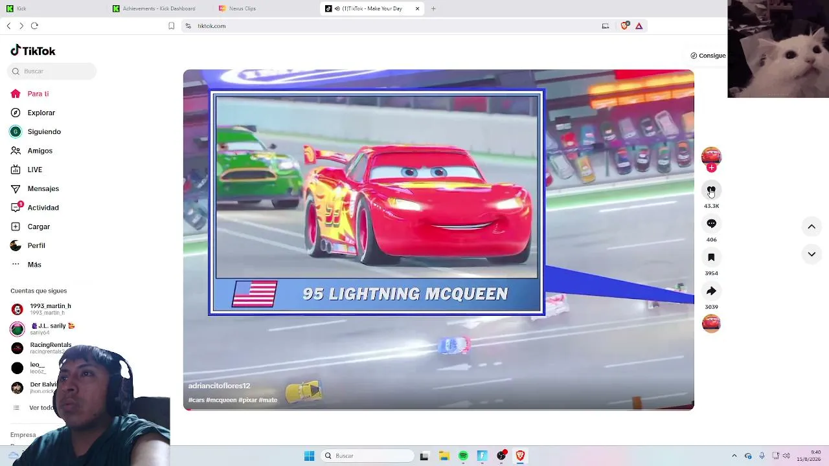Open Más three-dots icon
The image size is (829, 466).
tap(16, 264)
